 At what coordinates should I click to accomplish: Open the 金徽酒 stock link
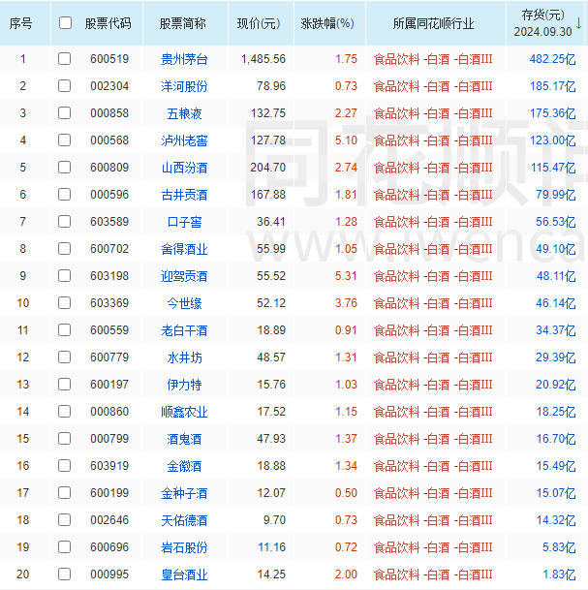pos(184,466)
